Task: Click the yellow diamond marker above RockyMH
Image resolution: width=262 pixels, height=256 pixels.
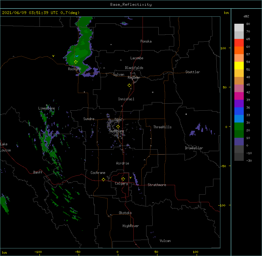Action: tap(76, 62)
